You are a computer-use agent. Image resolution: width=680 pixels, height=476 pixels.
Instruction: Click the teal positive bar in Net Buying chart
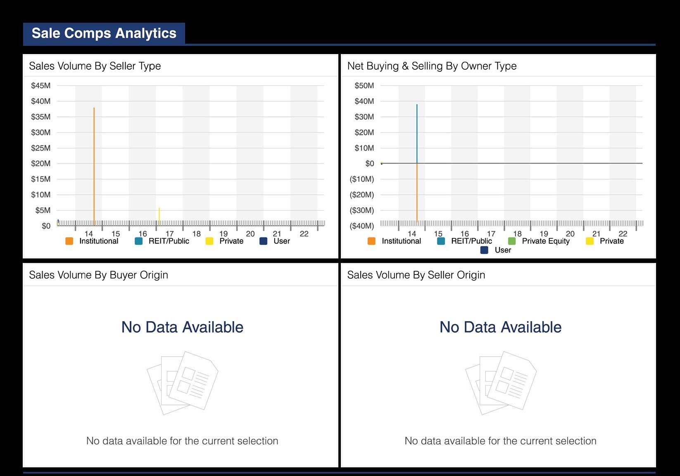(417, 134)
